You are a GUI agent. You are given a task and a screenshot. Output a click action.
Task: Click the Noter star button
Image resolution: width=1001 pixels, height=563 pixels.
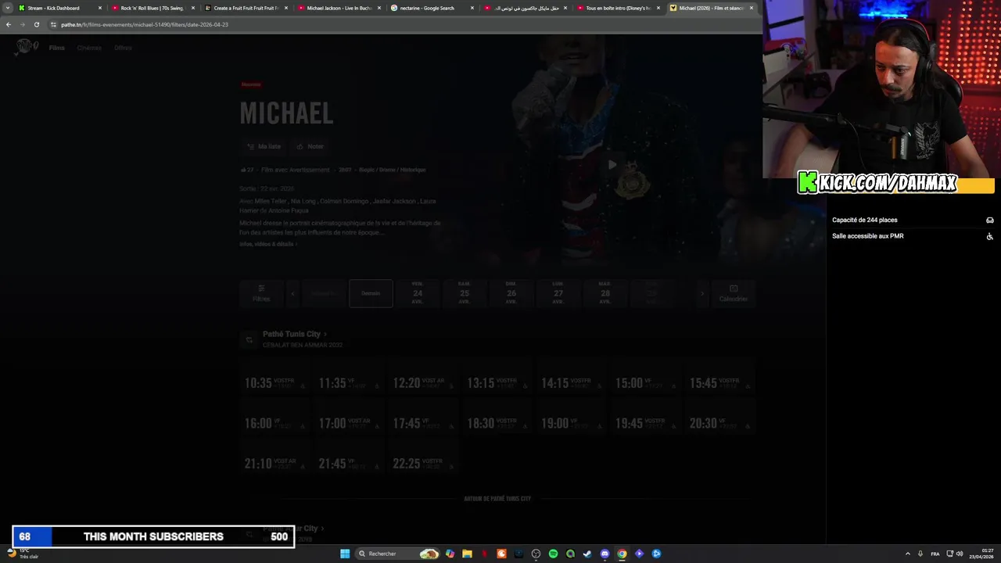click(x=310, y=146)
